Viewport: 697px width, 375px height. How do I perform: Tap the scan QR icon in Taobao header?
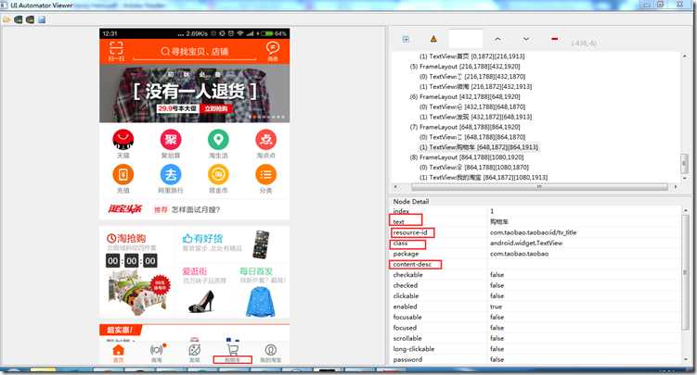(116, 51)
